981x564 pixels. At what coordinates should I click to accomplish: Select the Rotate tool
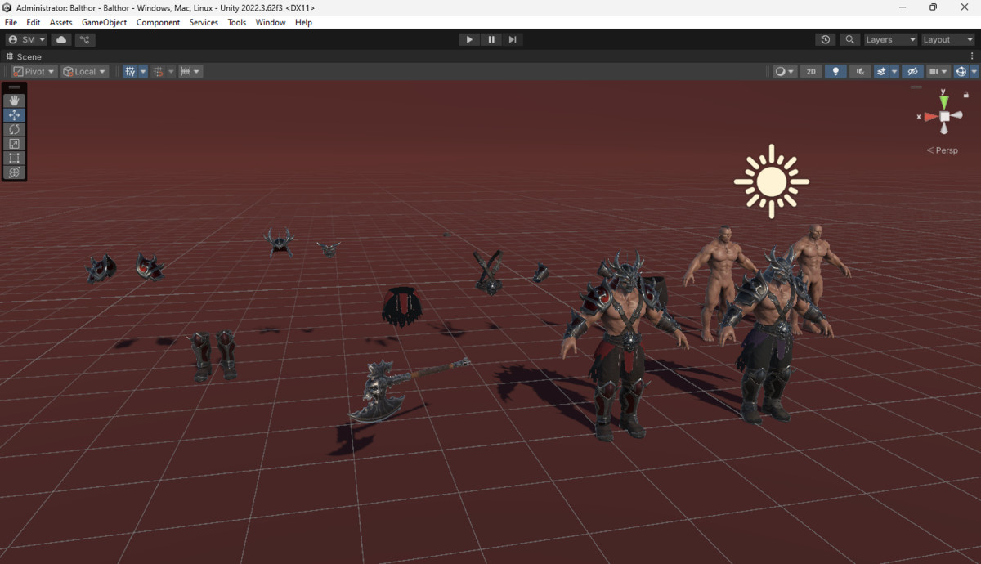(14, 129)
